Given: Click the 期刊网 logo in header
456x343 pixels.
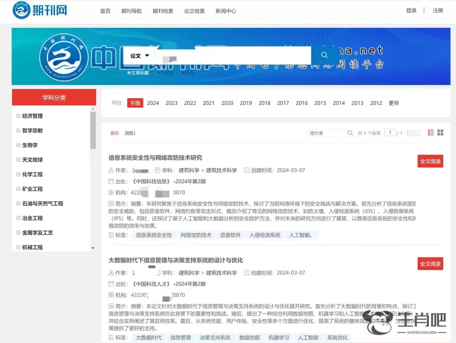Looking at the screenshot, I should tap(40, 11).
